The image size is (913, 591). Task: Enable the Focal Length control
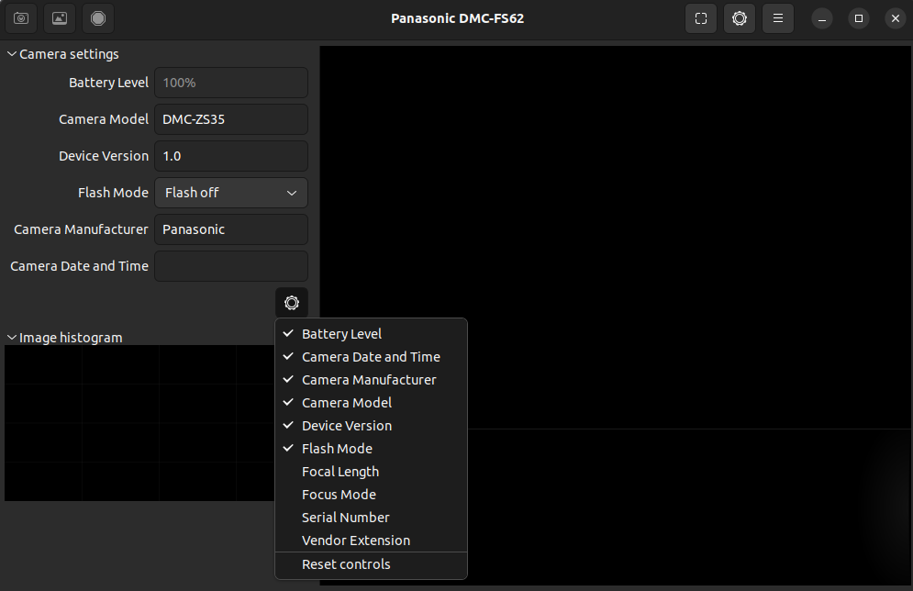pos(371,472)
